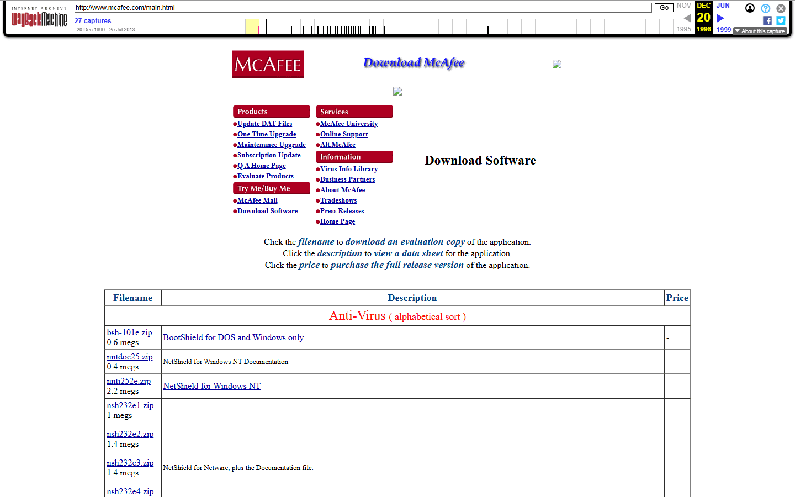Image resolution: width=795 pixels, height=497 pixels.
Task: Share capture on Facebook
Action: click(x=767, y=20)
